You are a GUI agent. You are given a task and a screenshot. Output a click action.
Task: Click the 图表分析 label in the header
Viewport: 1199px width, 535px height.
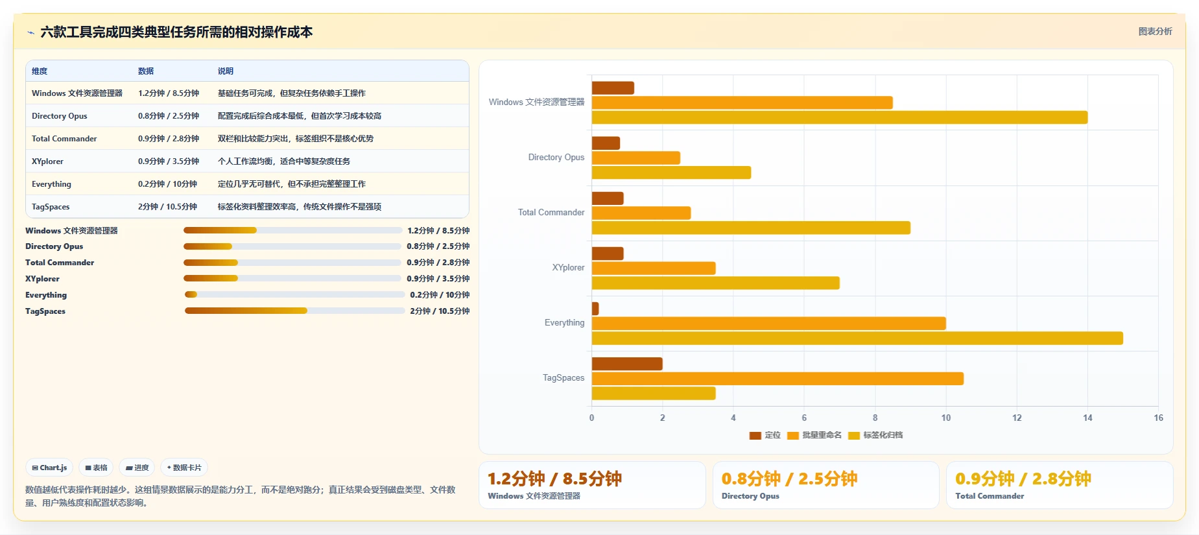pos(1155,31)
